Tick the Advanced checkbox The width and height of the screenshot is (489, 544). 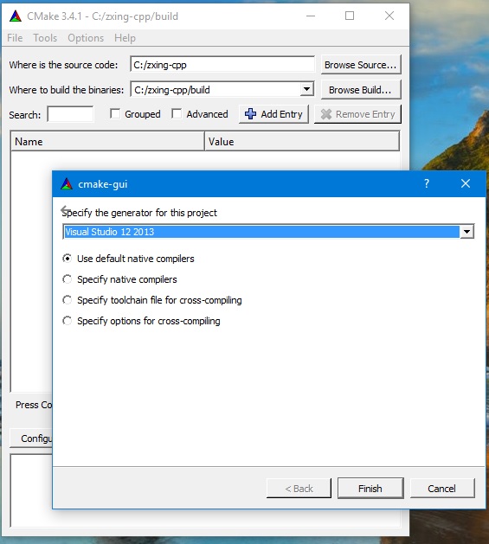[177, 113]
